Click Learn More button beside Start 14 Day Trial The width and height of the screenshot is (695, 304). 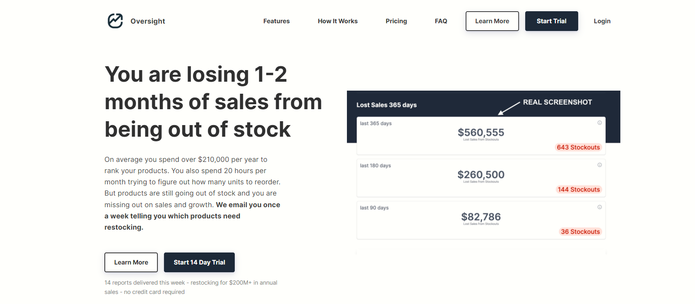[131, 262]
